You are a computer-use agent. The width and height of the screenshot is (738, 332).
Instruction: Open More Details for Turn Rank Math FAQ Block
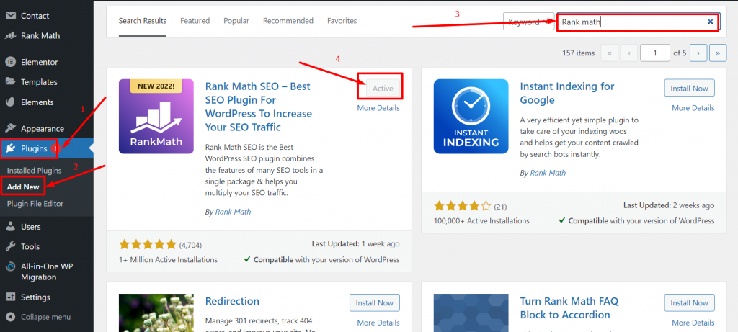693,323
